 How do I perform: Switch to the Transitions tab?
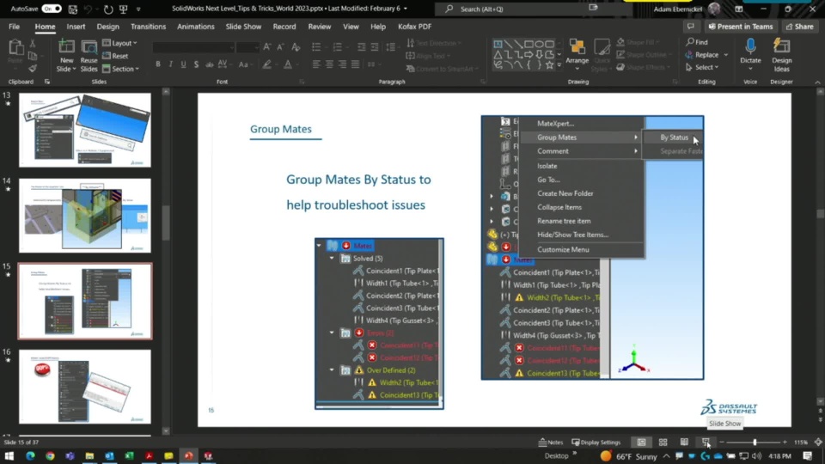point(148,27)
